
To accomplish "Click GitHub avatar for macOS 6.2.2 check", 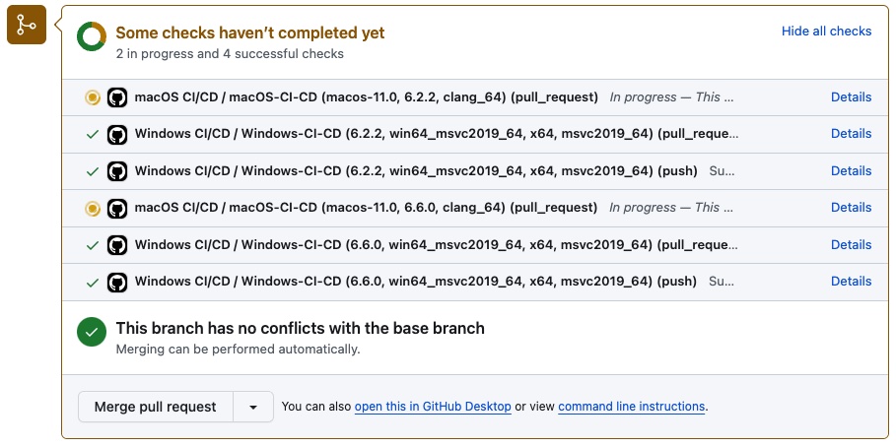I will (x=117, y=97).
